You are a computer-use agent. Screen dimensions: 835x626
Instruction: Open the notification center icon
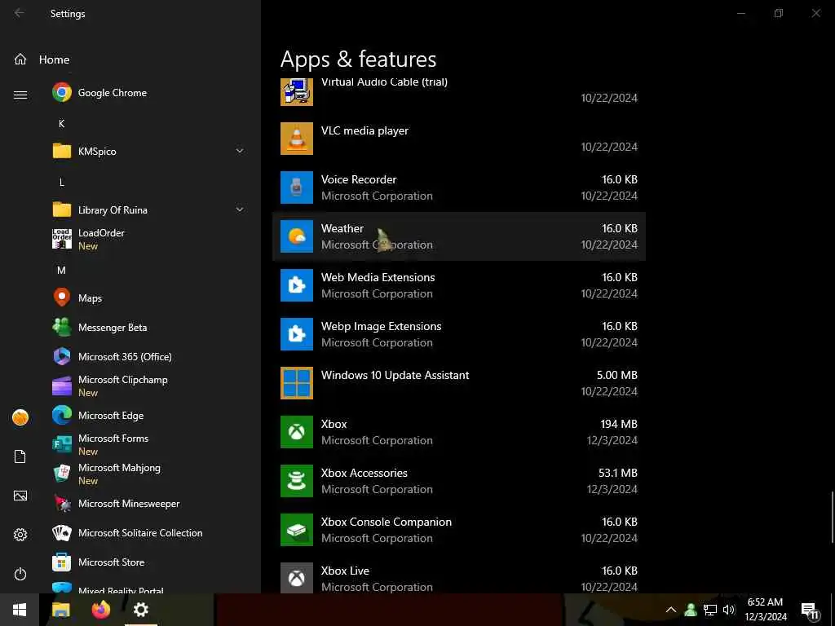[810, 611]
